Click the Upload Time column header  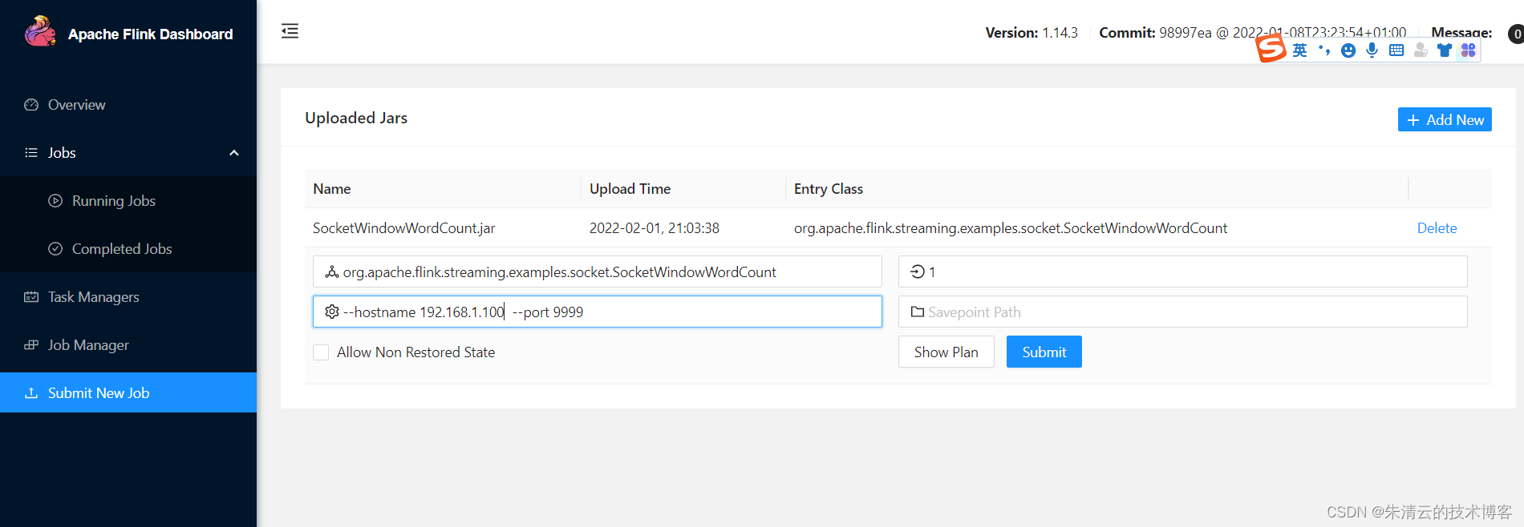[x=630, y=189]
